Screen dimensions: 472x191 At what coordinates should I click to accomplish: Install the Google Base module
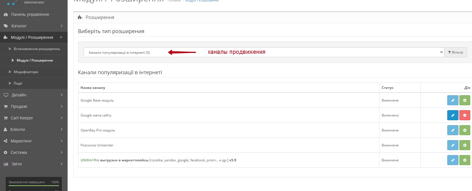[465, 100]
